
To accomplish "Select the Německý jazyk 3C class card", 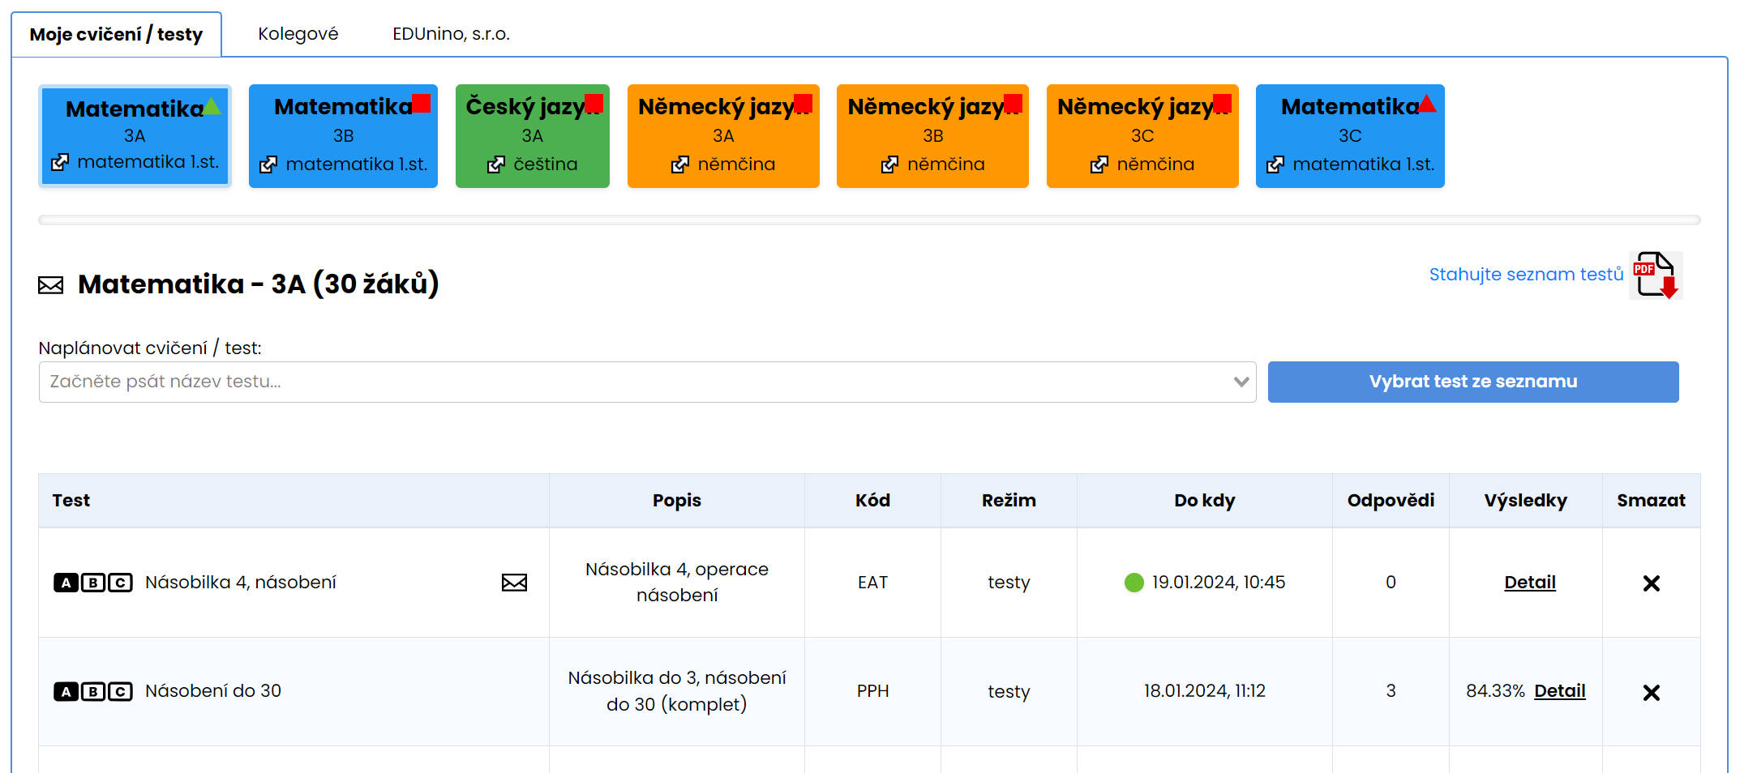I will (1142, 136).
